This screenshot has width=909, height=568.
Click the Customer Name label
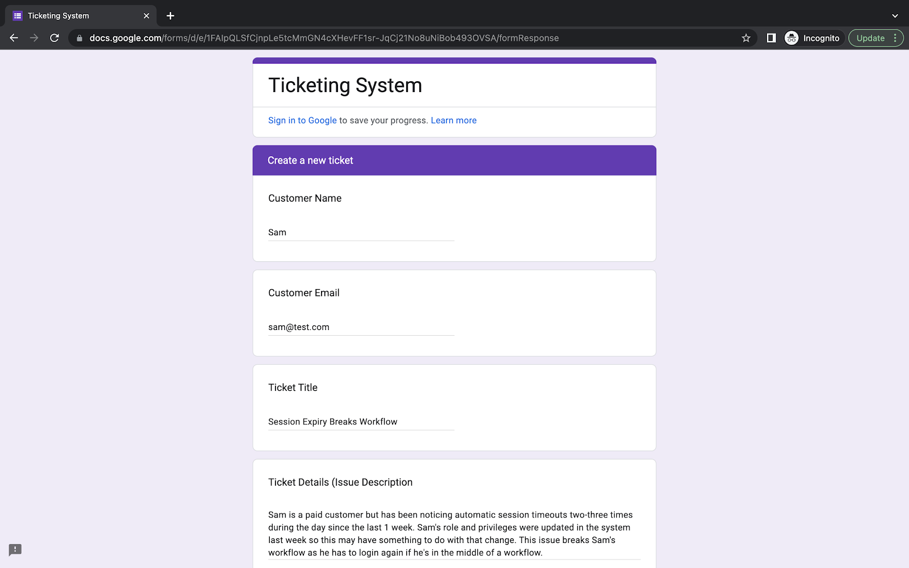click(x=305, y=198)
